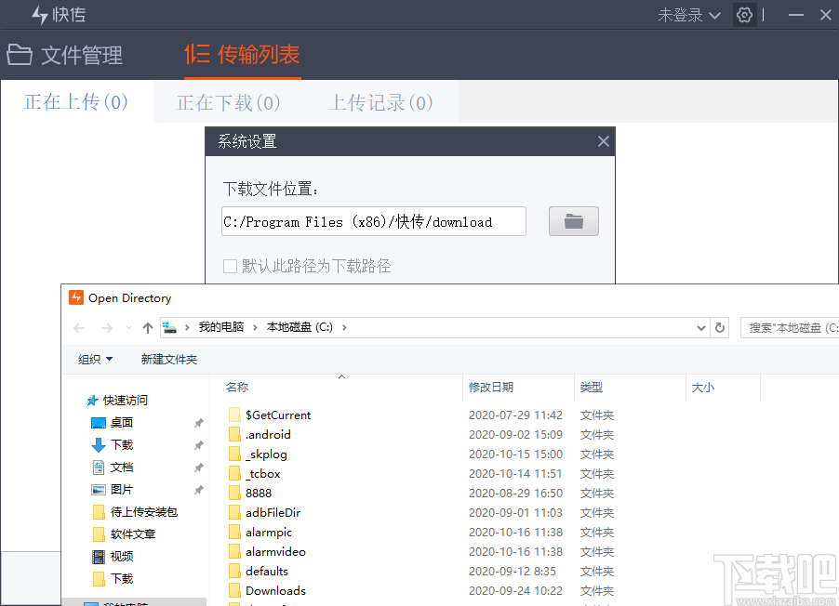The width and height of the screenshot is (839, 606).
Task: Go up one folder level arrow
Action: [148, 328]
